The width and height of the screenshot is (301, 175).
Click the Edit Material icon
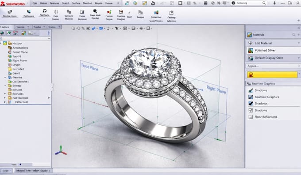coord(250,43)
